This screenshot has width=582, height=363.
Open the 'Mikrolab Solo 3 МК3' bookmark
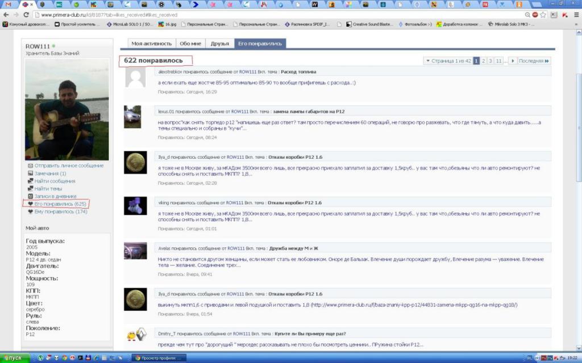click(511, 24)
